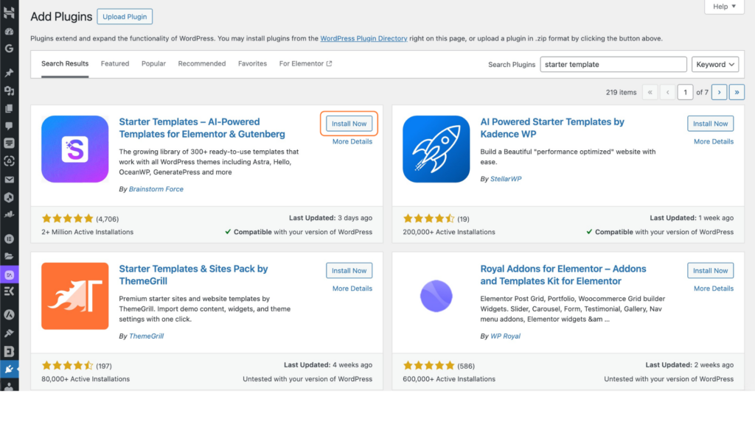Open Essential Addons sidebar icon
The height and width of the screenshot is (424, 755).
10,274
